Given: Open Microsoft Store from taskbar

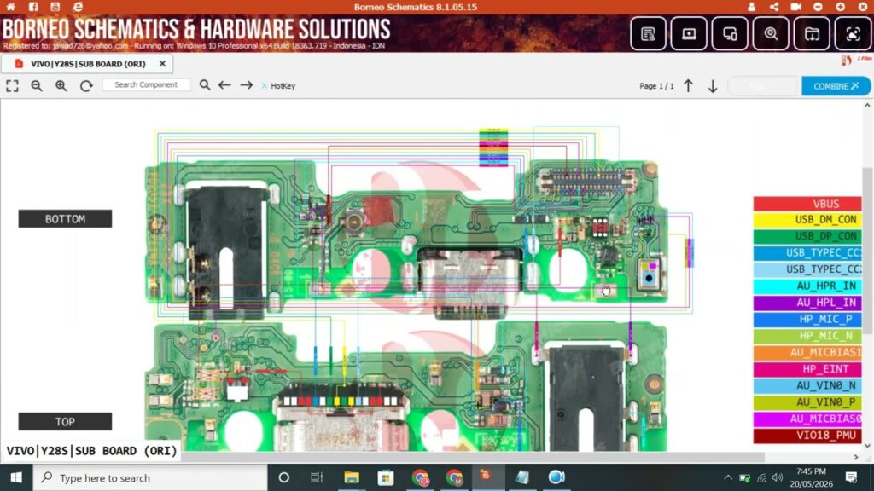Looking at the screenshot, I should pyautogui.click(x=386, y=477).
